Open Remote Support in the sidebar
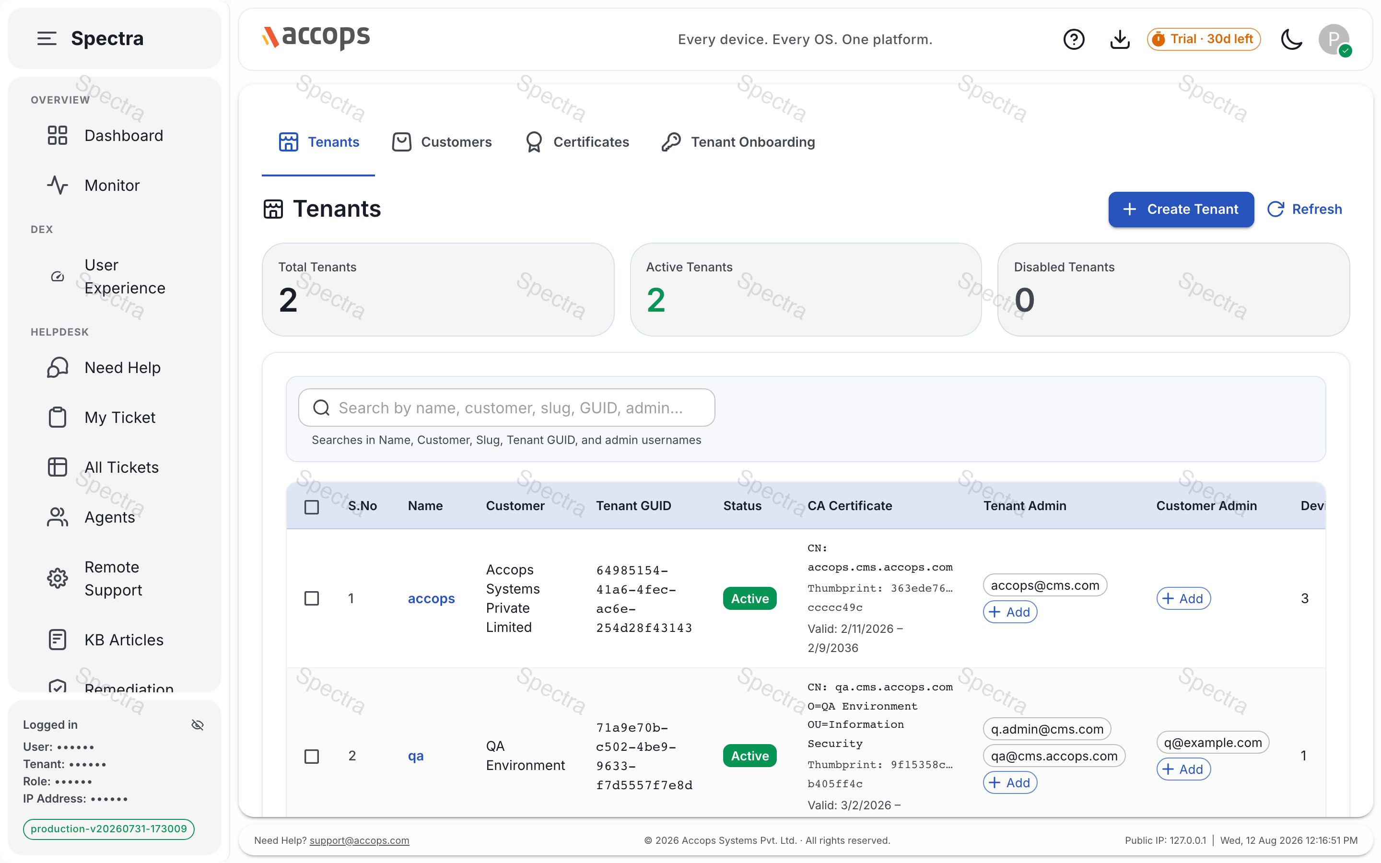This screenshot has width=1381, height=863. pos(114,578)
